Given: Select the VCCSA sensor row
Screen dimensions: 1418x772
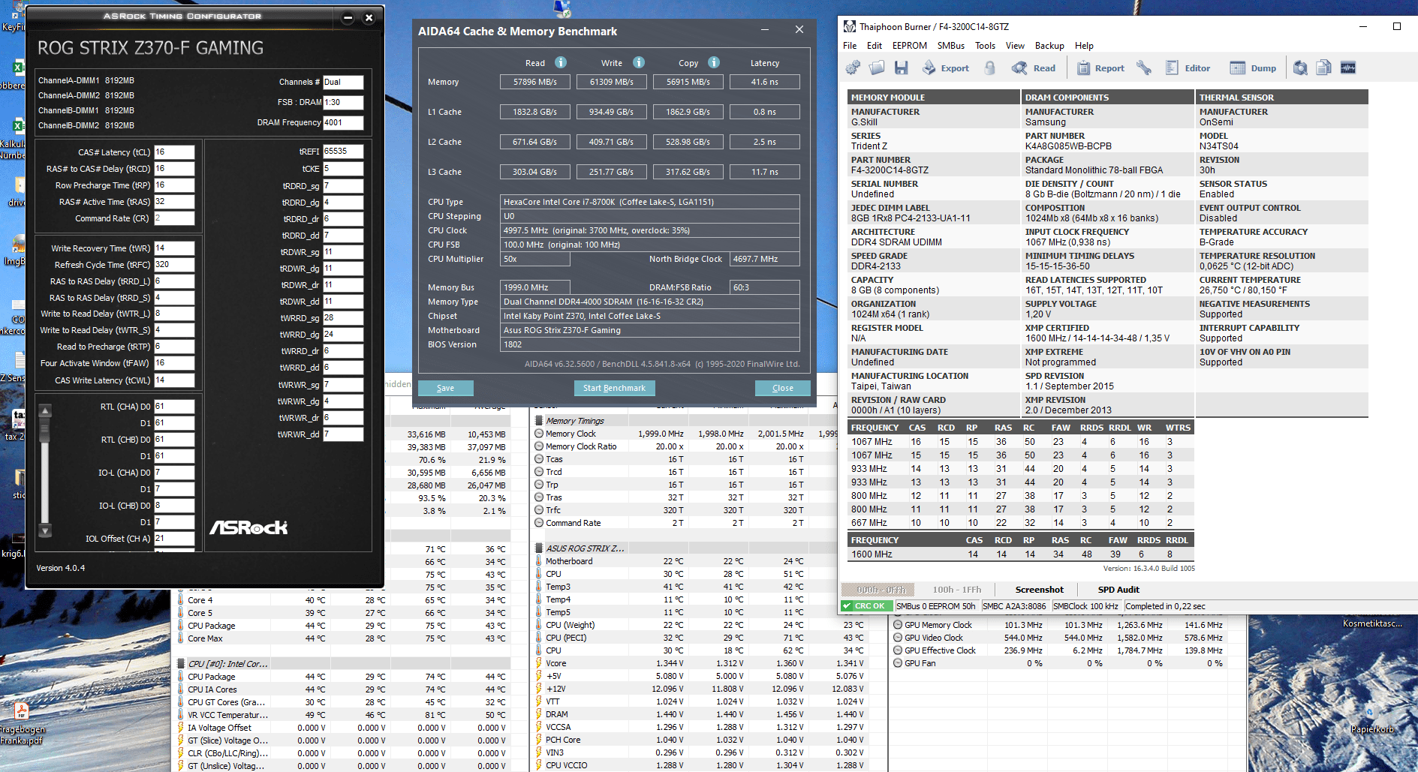Looking at the screenshot, I should pyautogui.click(x=699, y=727).
